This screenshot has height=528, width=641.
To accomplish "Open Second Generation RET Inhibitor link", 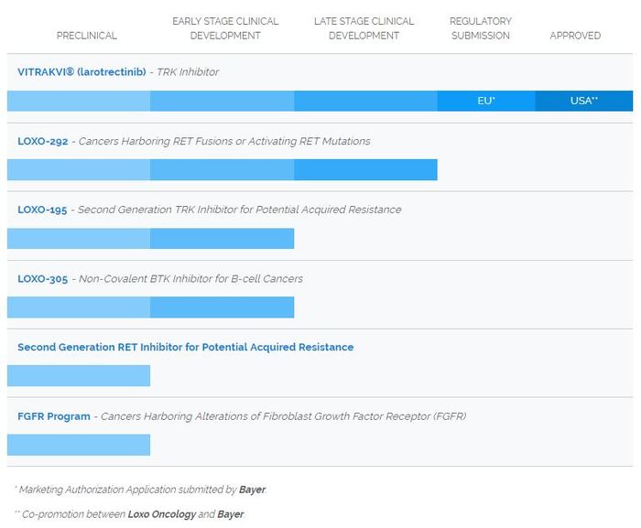I will [x=186, y=347].
